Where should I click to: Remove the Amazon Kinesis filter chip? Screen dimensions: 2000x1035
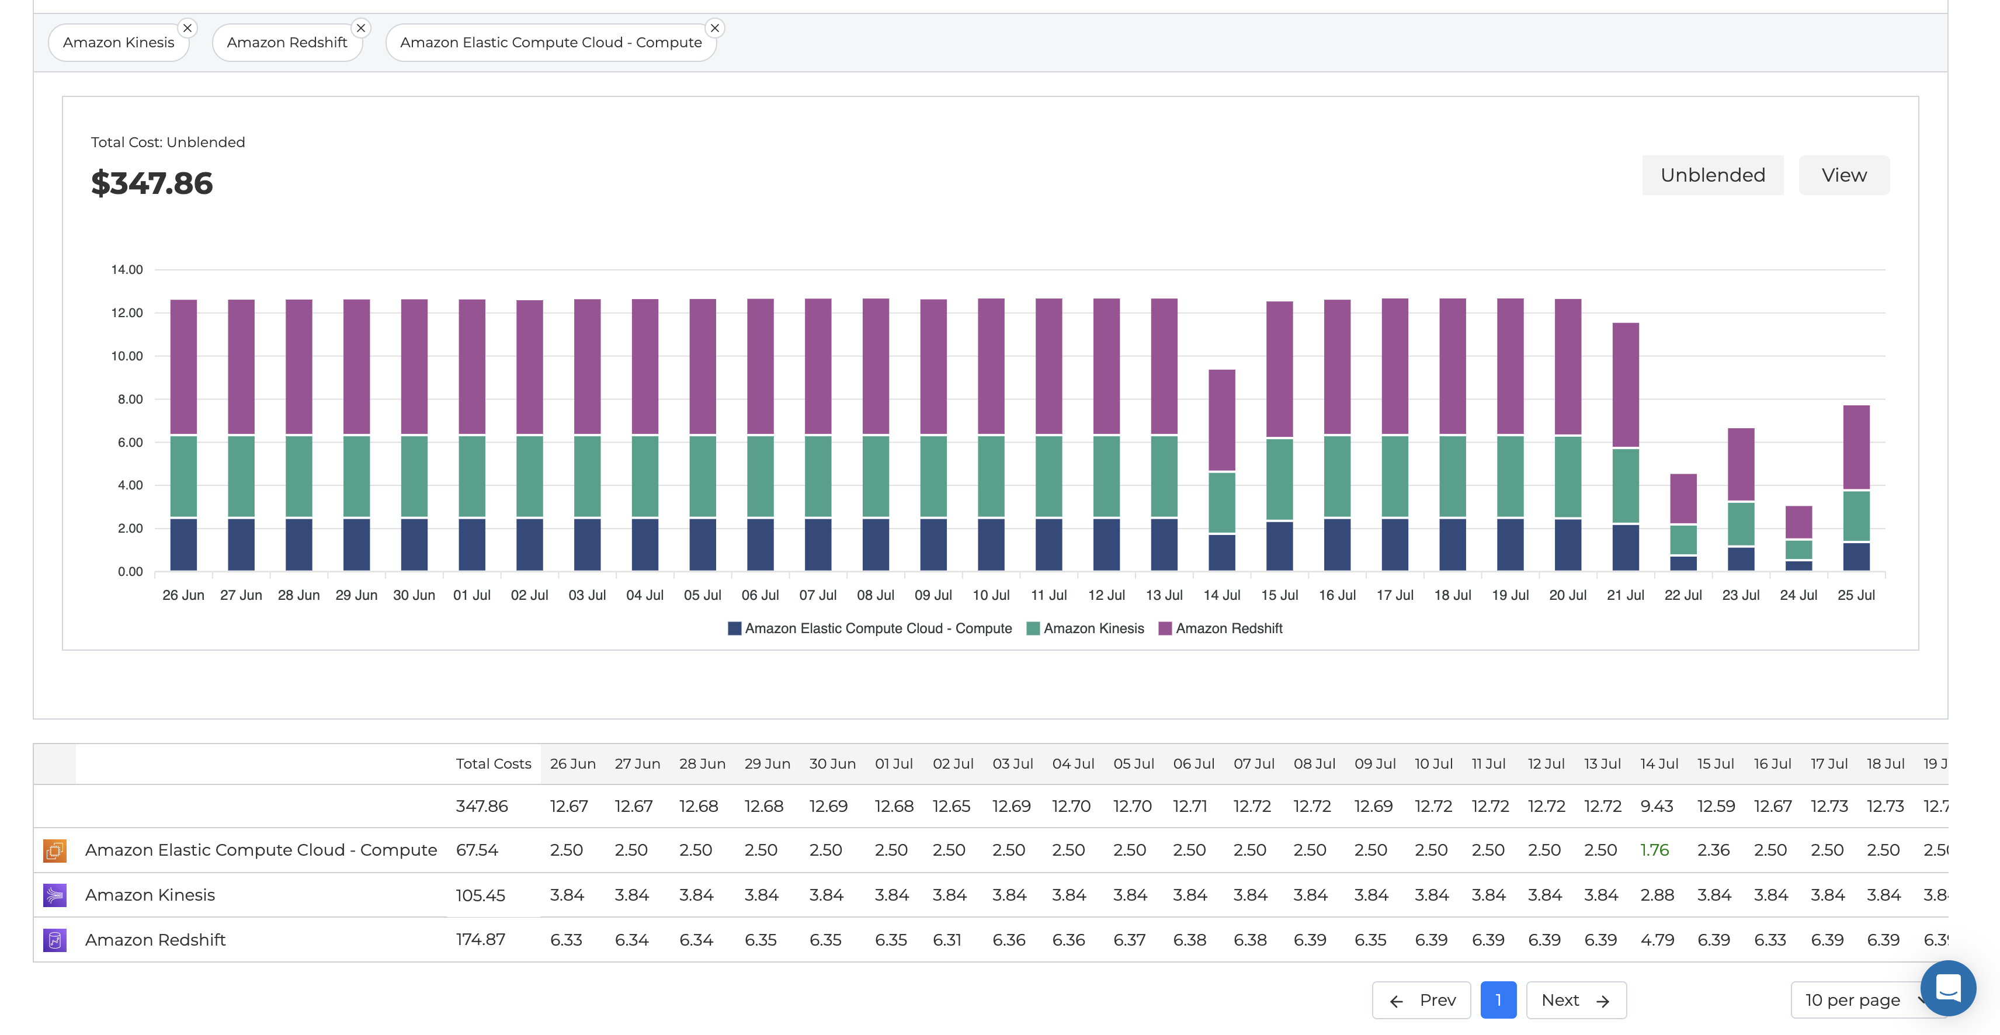point(187,28)
